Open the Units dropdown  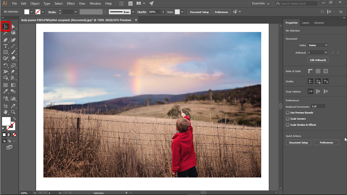(x=318, y=45)
